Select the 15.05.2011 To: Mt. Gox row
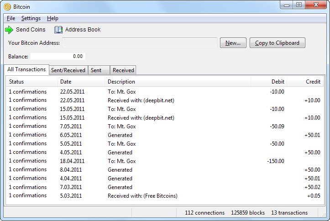This screenshot has width=330, height=221. click(x=165, y=109)
